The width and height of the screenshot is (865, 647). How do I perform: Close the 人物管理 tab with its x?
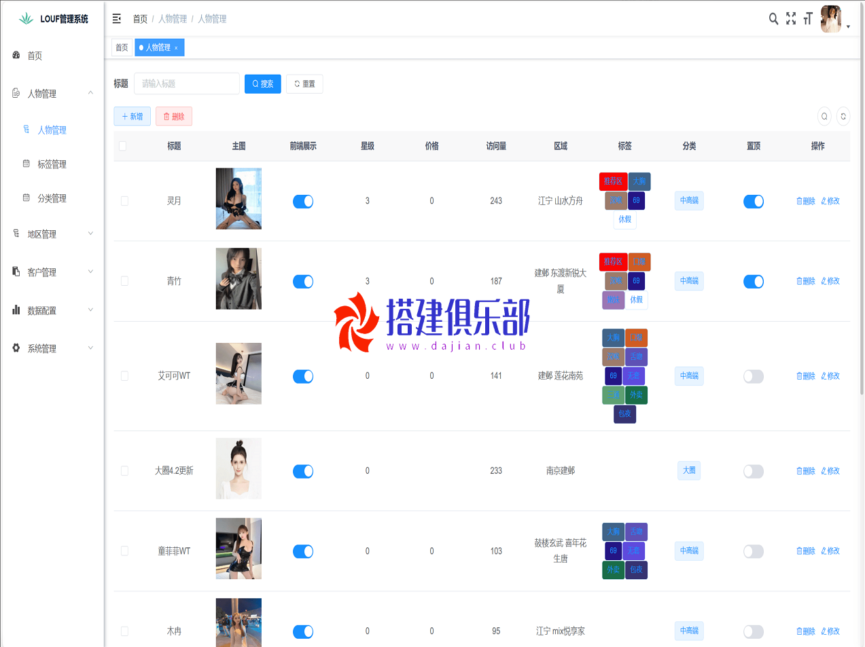point(176,48)
